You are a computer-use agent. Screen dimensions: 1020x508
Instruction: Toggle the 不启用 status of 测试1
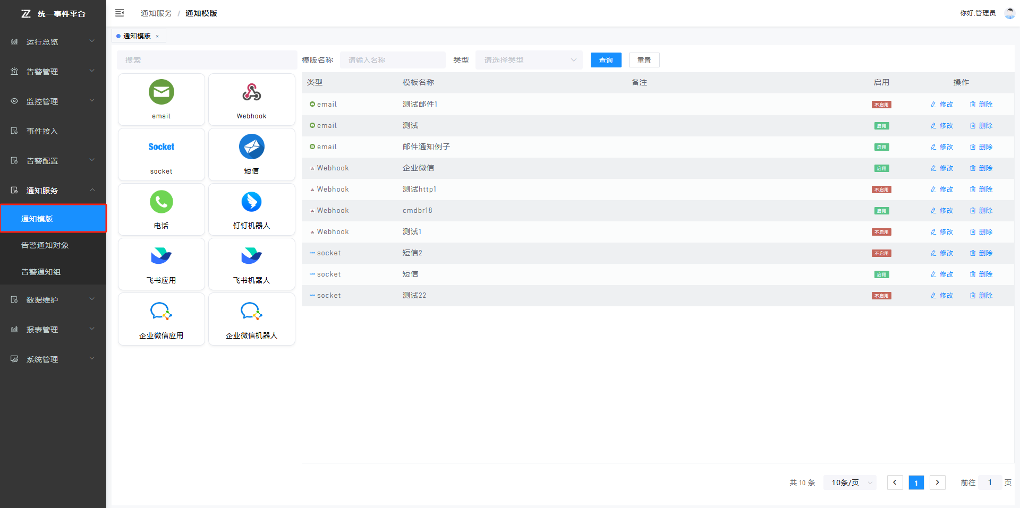coord(881,232)
